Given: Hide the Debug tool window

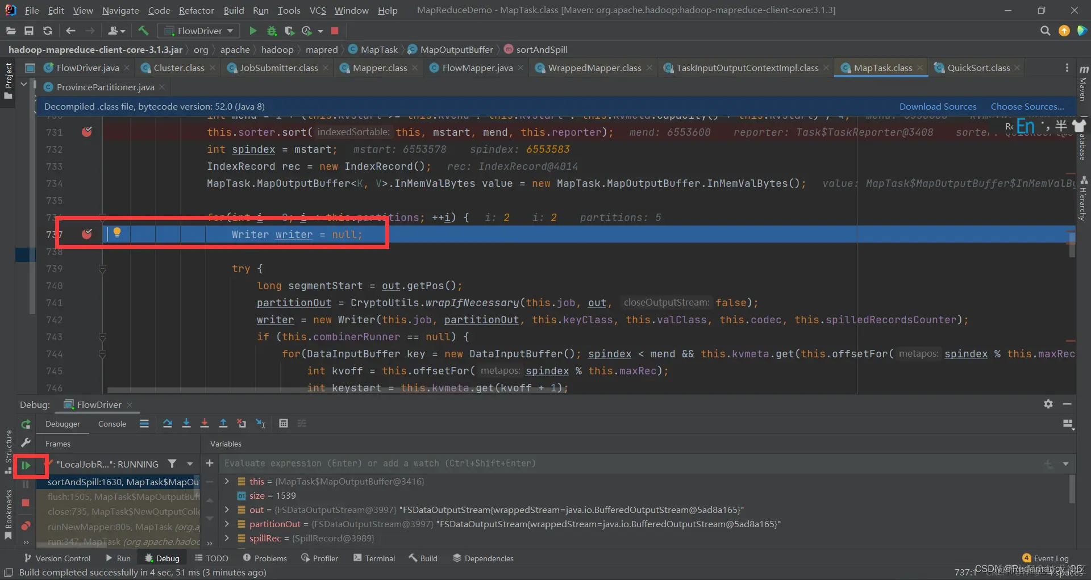Looking at the screenshot, I should 1067,404.
